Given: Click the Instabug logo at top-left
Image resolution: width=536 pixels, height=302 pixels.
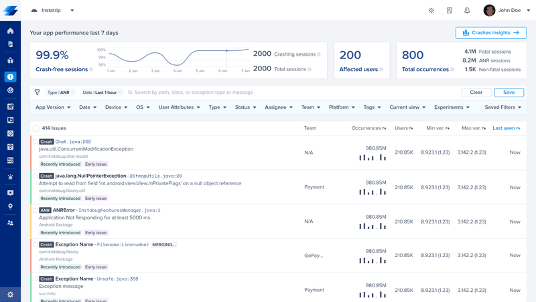Looking at the screenshot, I should (10, 10).
